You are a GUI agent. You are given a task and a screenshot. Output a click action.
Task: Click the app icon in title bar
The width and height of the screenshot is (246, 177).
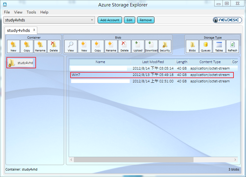[x=5, y=4]
